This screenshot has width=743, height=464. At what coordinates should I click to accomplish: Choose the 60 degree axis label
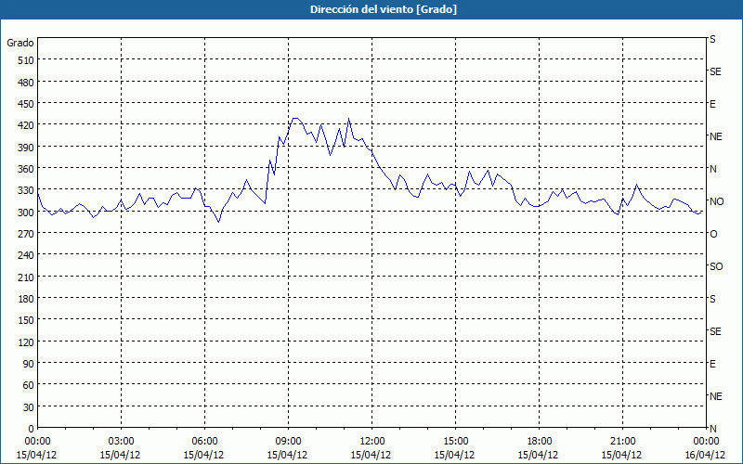pyautogui.click(x=29, y=385)
